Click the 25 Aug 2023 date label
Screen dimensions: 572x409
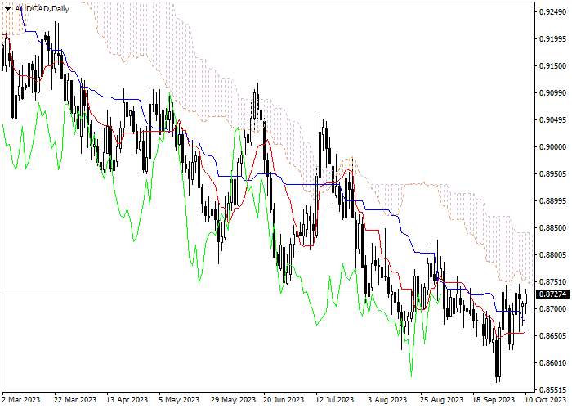pyautogui.click(x=441, y=399)
